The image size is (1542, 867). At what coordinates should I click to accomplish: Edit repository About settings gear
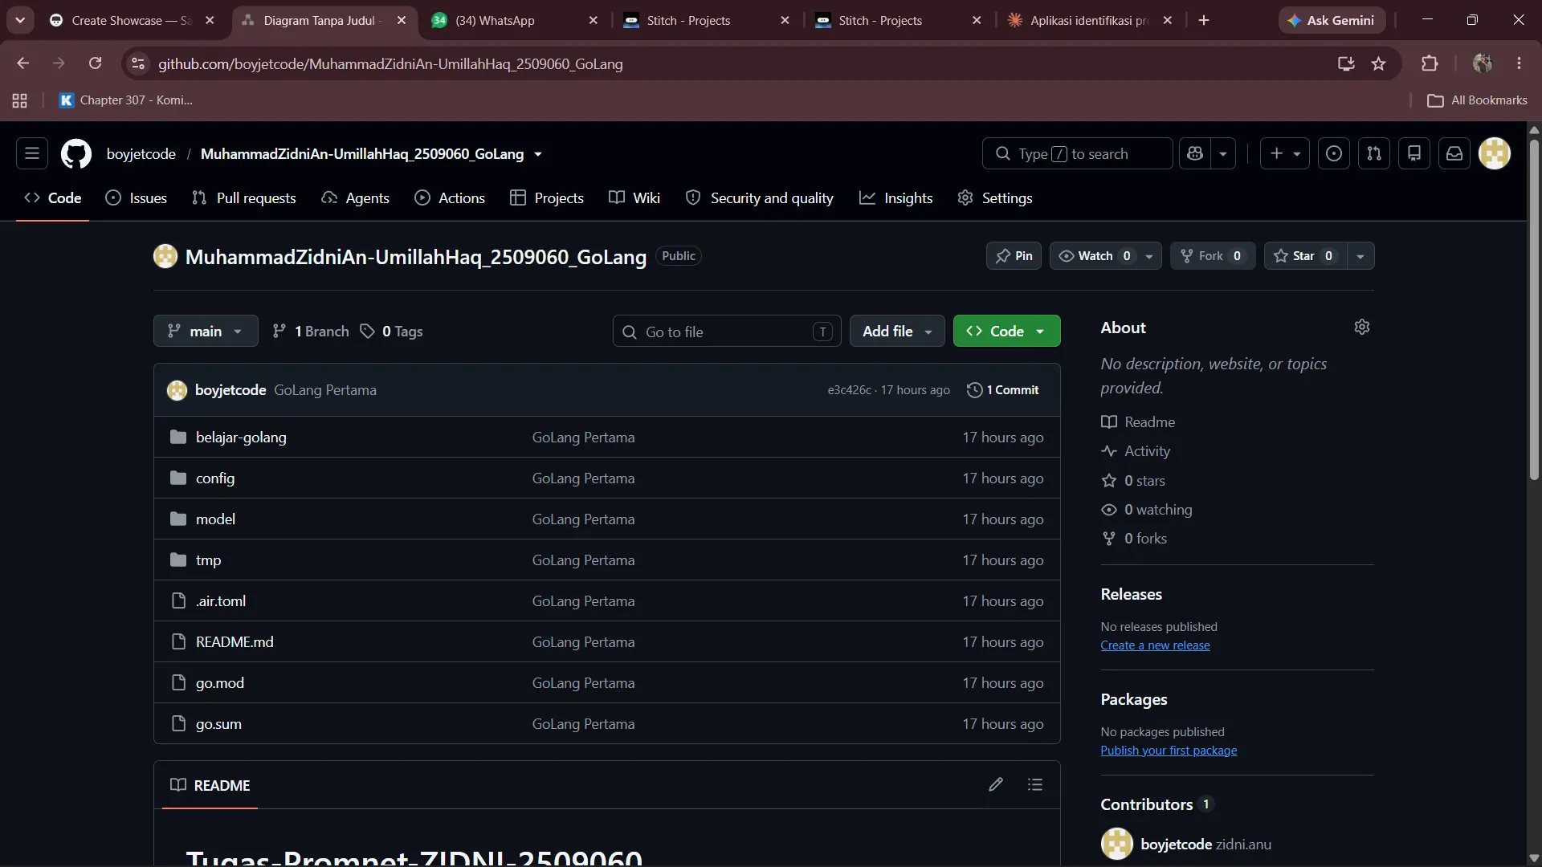tap(1362, 327)
